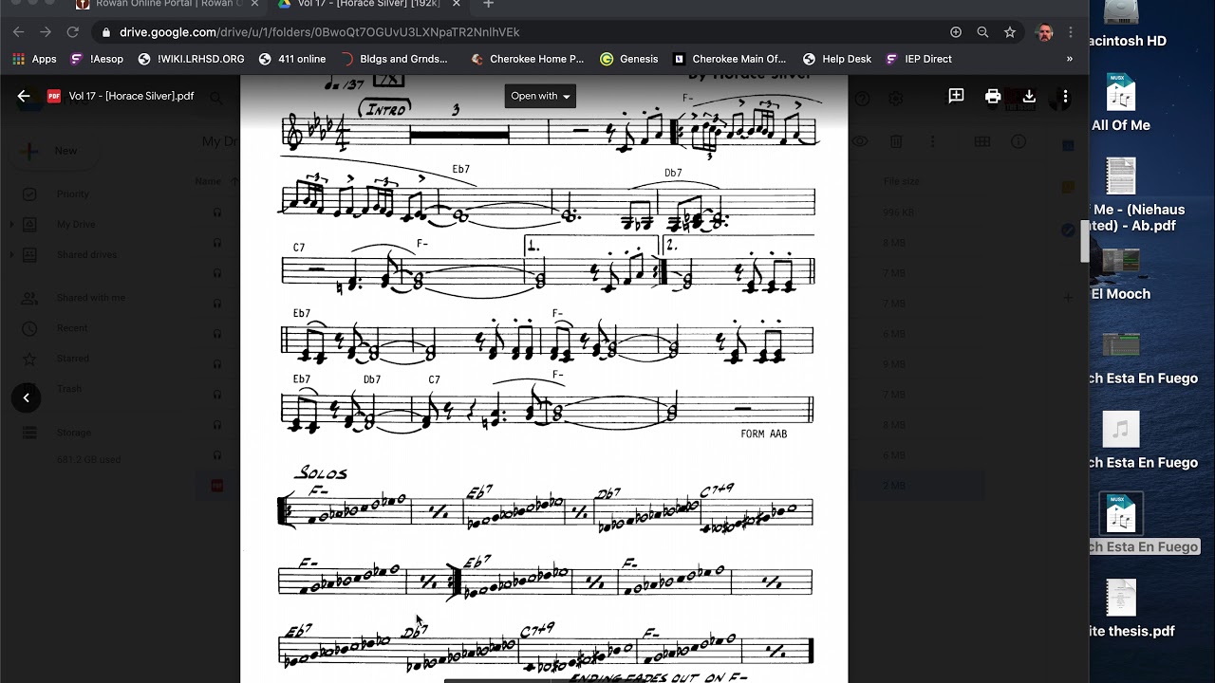Image resolution: width=1215 pixels, height=683 pixels.
Task: Open the Genesis bookmark
Action: click(629, 59)
